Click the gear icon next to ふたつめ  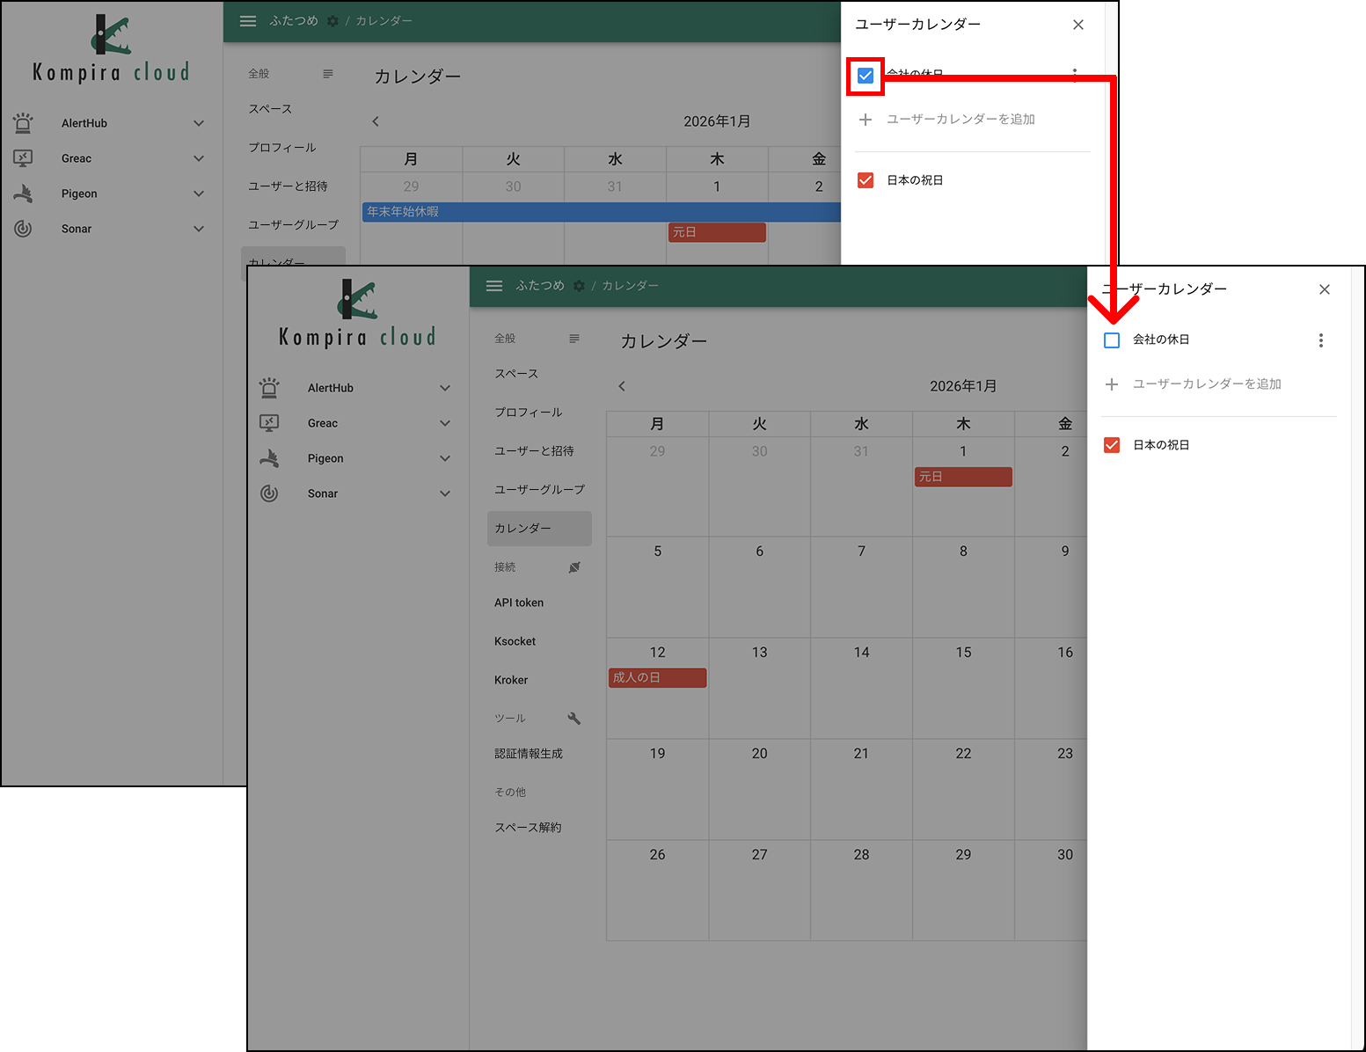pos(579,285)
